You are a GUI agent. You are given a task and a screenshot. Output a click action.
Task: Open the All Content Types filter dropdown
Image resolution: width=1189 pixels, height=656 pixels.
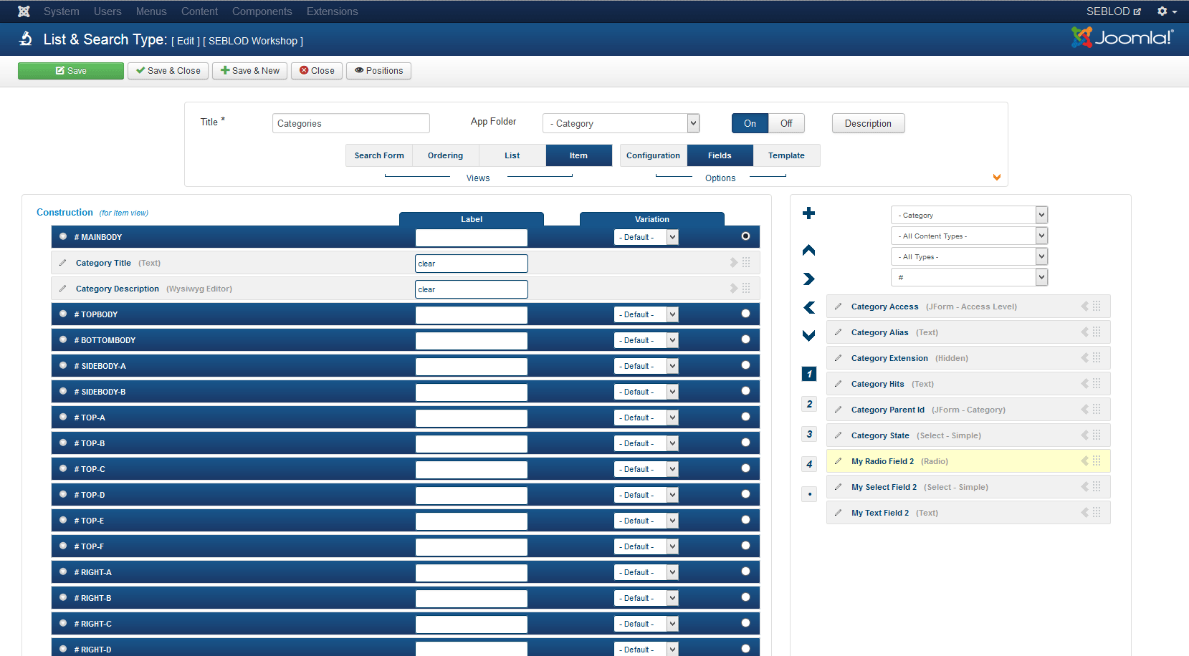click(969, 236)
